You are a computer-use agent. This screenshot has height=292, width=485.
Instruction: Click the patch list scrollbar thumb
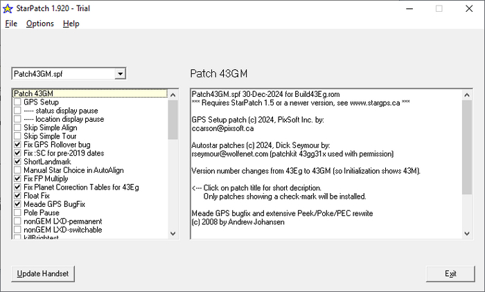coord(173,120)
